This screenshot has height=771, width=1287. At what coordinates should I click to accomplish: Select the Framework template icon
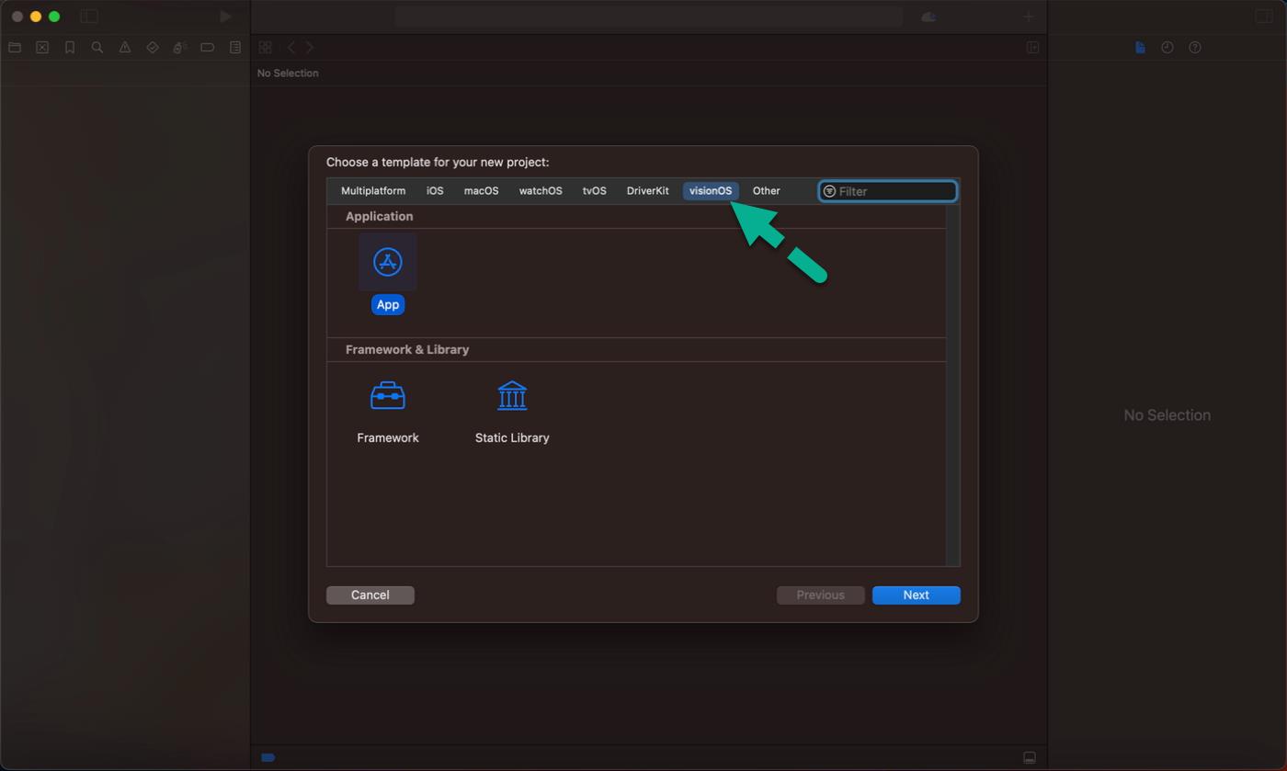pyautogui.click(x=387, y=395)
